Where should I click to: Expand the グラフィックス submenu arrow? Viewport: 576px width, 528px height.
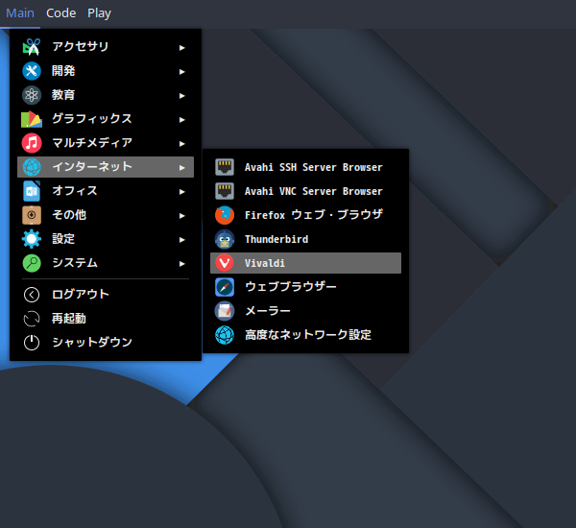[181, 120]
